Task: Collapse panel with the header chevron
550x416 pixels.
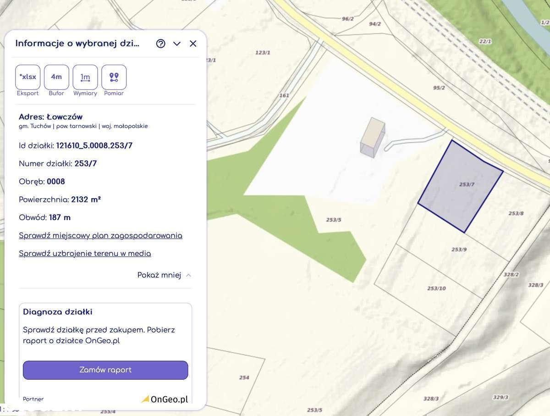Action: [177, 44]
